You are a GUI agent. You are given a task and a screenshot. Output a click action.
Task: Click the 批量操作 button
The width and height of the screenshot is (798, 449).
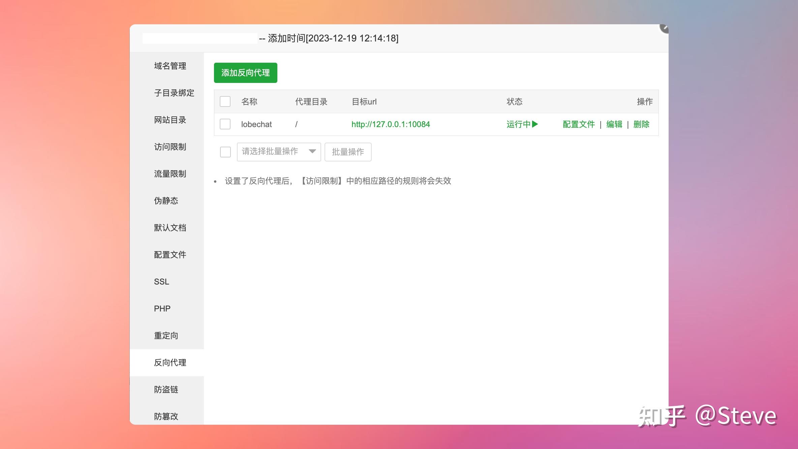click(348, 152)
